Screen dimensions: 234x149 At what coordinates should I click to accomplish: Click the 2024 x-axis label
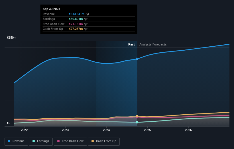click(106, 130)
